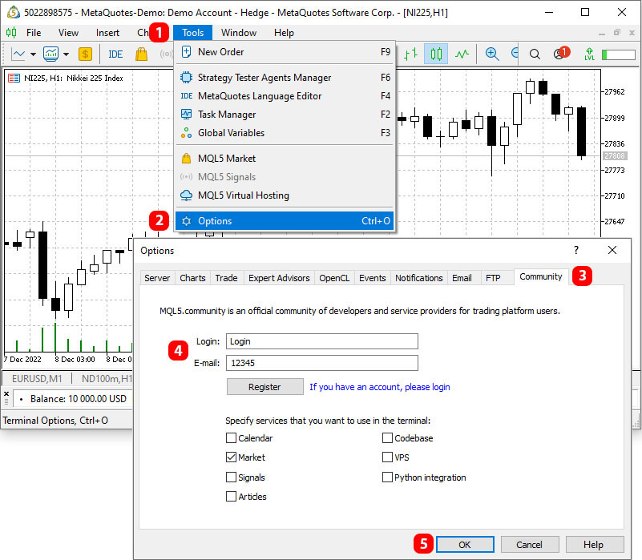Close the Options dialog
The height and width of the screenshot is (560, 642).
tap(612, 250)
